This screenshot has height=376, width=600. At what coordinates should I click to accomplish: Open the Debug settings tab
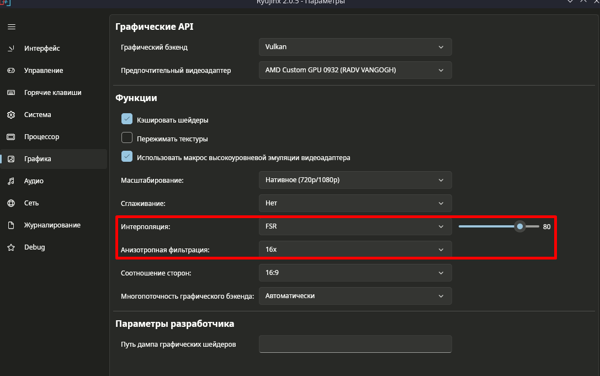pos(34,247)
